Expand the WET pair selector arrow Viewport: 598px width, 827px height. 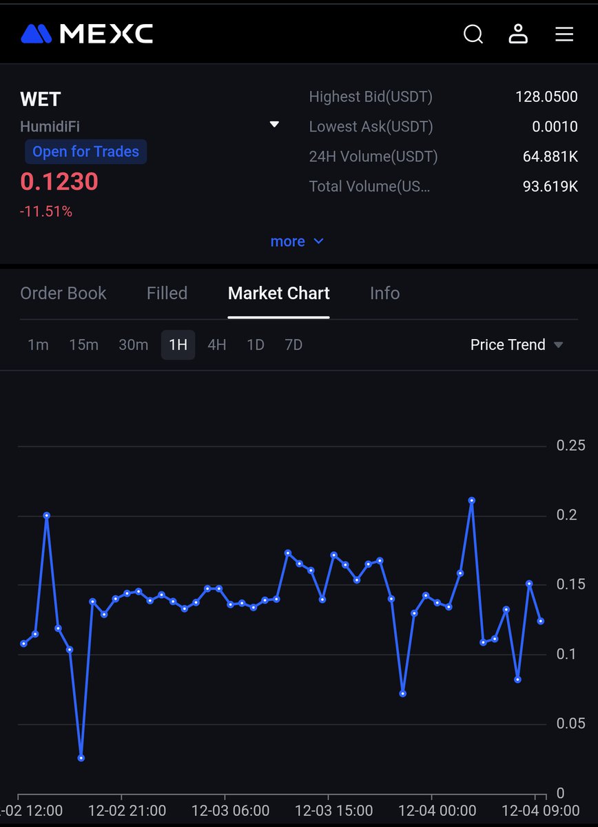coord(274,125)
